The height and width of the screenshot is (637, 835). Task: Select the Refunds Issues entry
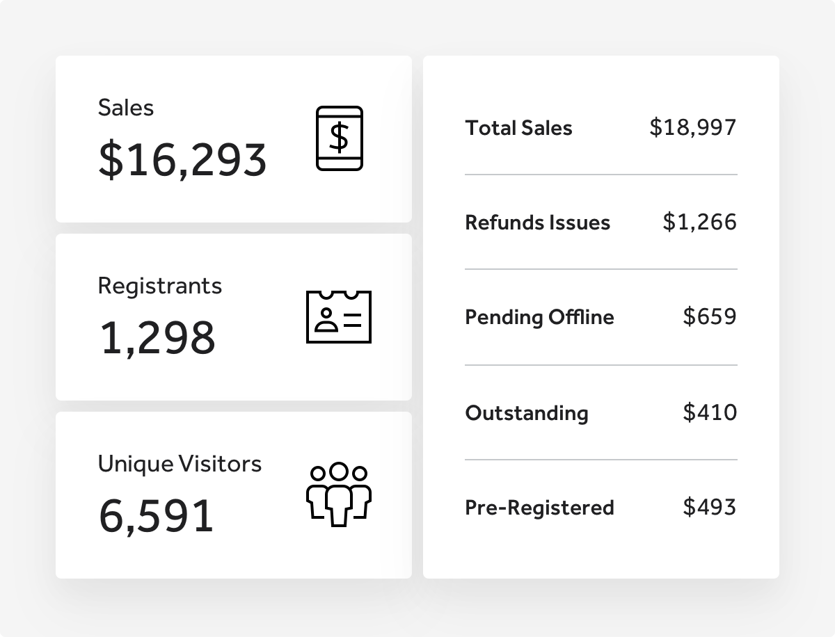[601, 223]
